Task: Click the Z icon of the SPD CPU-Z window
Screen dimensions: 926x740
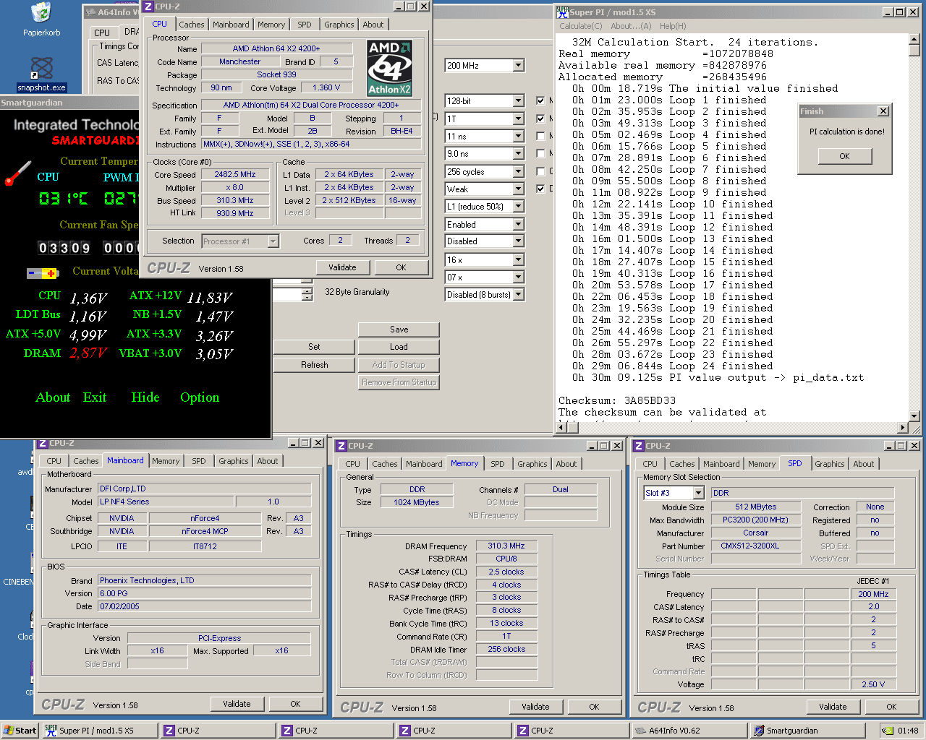Action: [x=638, y=446]
